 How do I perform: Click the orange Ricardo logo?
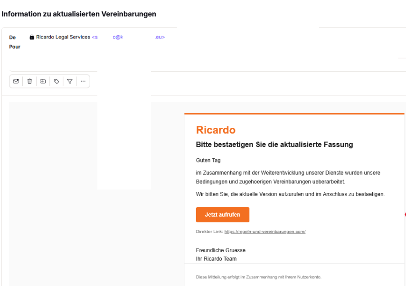click(216, 130)
